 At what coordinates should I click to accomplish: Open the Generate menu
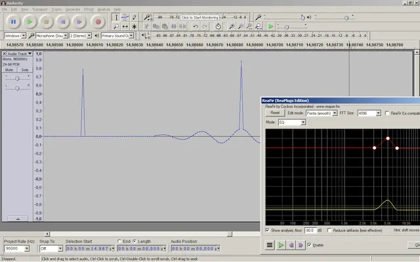73,10
